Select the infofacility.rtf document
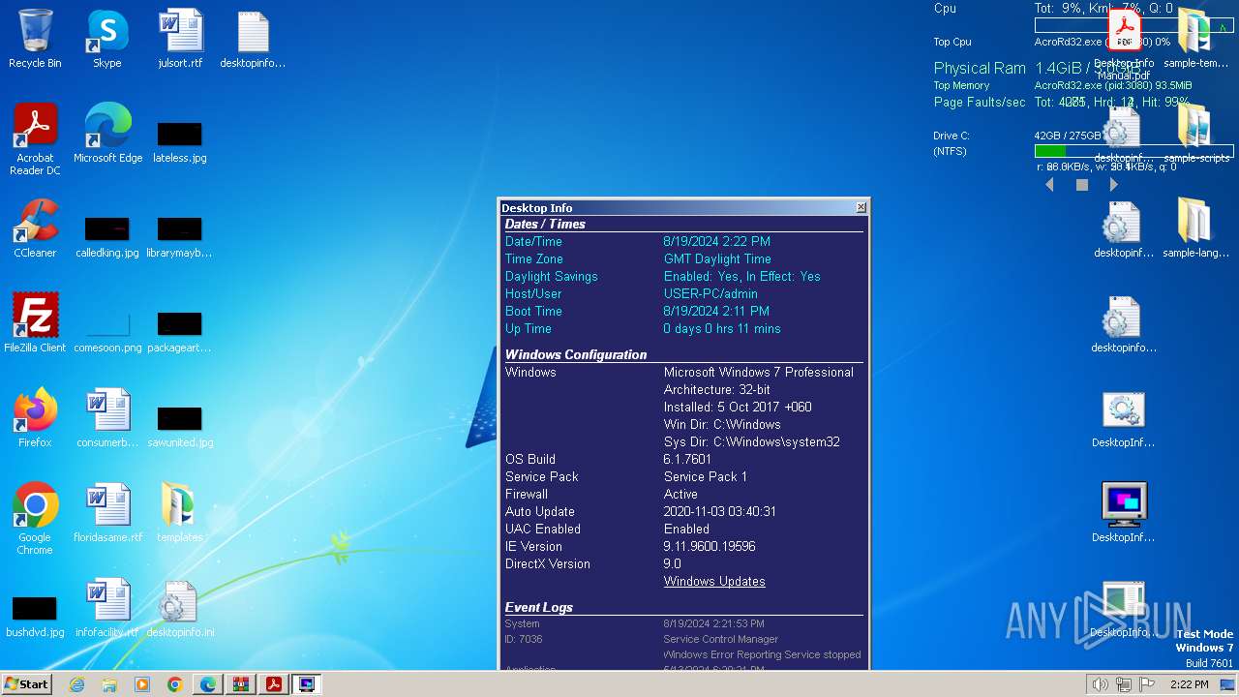The image size is (1239, 697). (x=107, y=607)
